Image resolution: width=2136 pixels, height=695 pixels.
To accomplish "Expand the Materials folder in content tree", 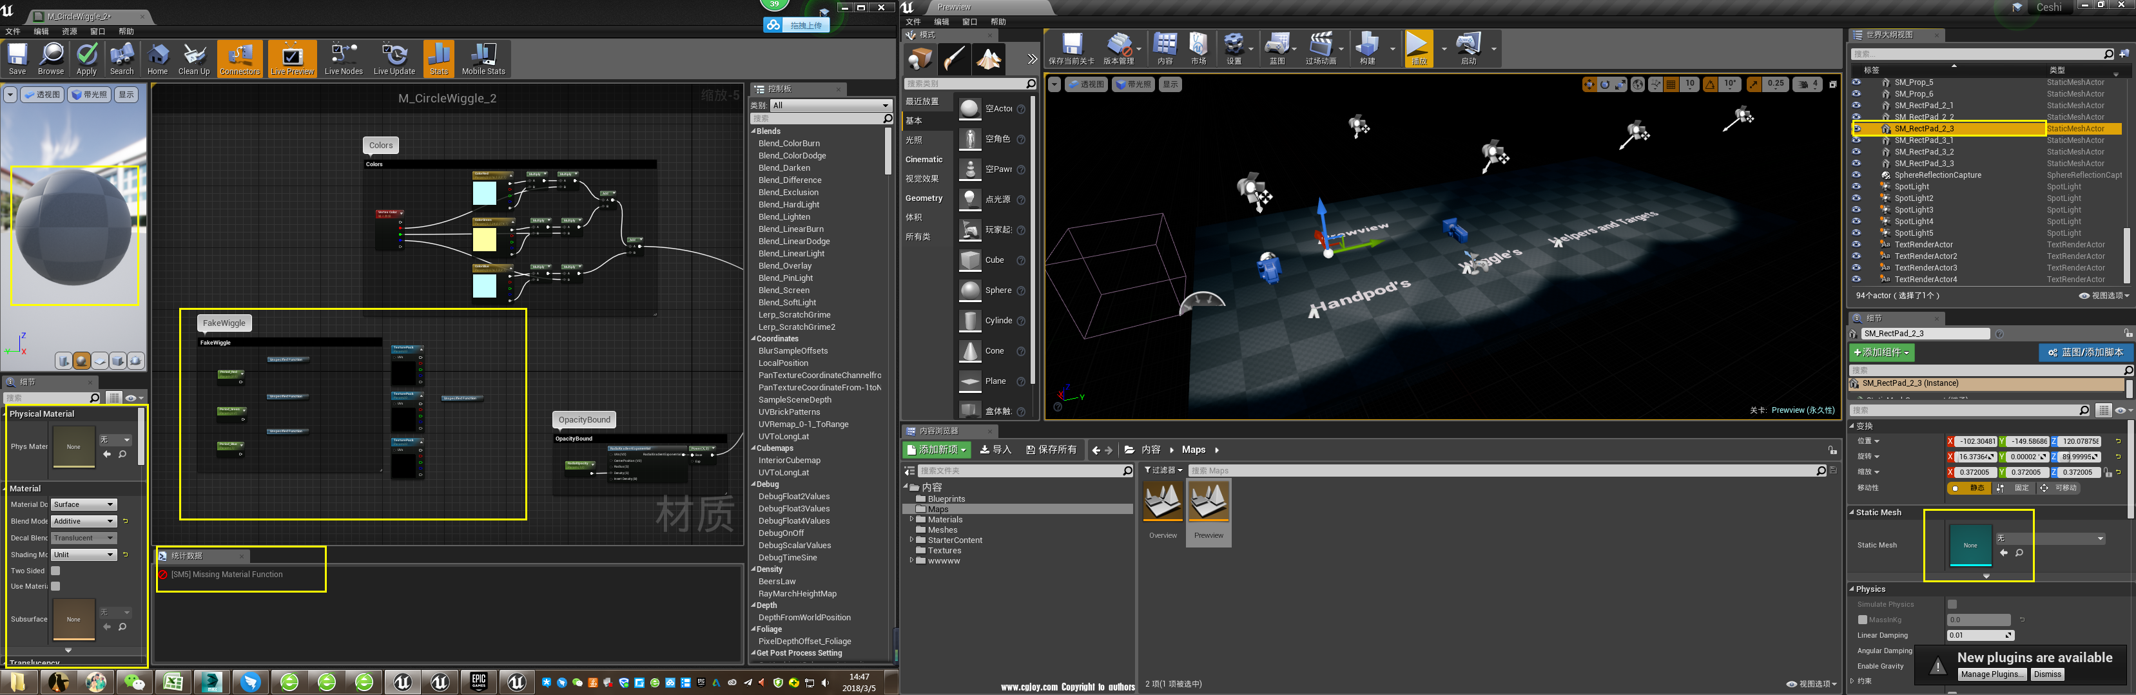I will click(x=911, y=519).
